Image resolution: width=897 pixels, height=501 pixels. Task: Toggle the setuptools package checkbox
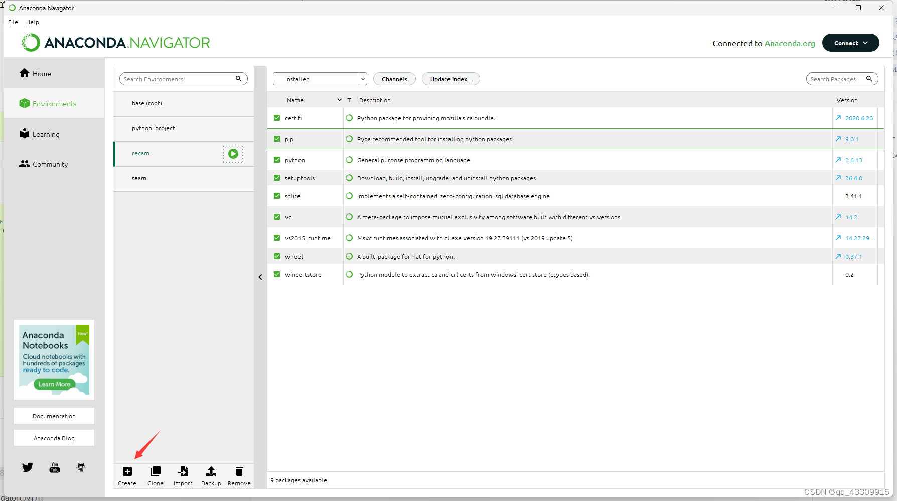[x=277, y=178]
